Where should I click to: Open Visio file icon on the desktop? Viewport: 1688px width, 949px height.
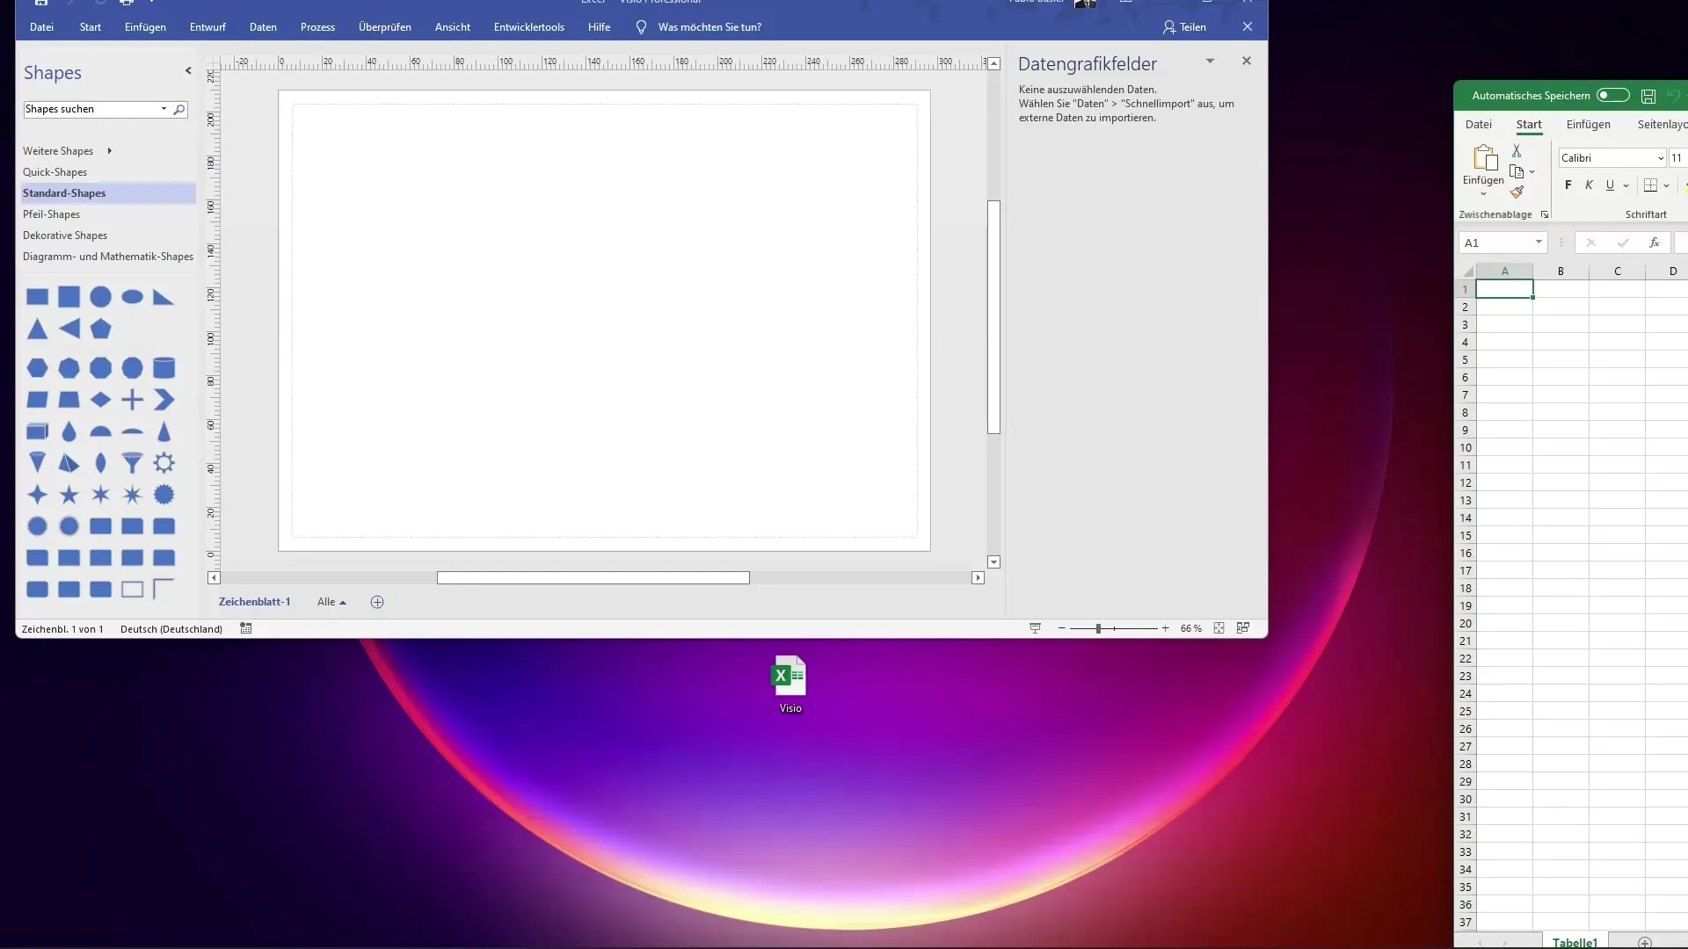coord(789,685)
